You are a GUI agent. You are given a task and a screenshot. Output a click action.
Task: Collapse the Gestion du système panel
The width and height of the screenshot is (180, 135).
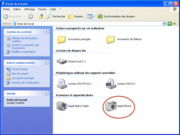pyautogui.click(x=46, y=31)
